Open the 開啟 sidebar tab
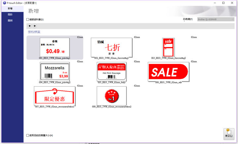The height and width of the screenshot is (144, 238). (11, 14)
